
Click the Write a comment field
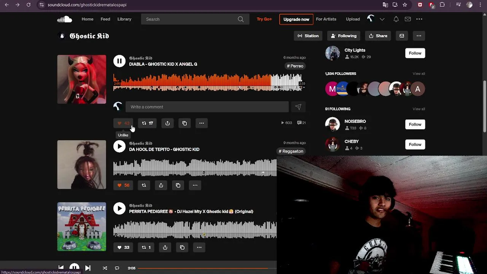(207, 107)
